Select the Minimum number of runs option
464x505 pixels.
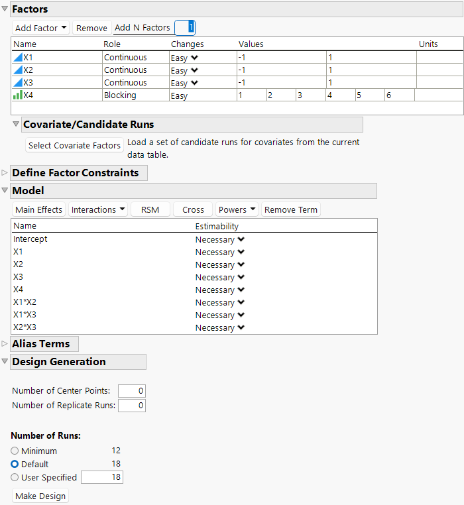click(x=15, y=451)
